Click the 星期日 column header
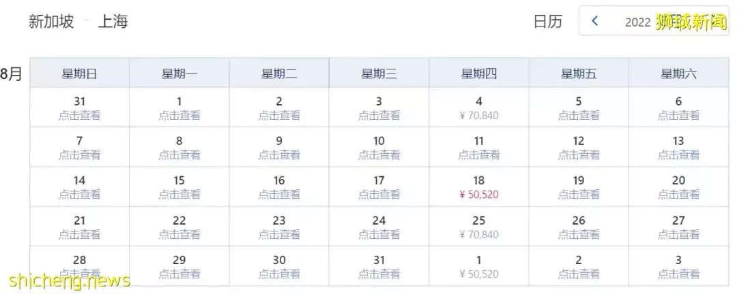 click(x=79, y=73)
